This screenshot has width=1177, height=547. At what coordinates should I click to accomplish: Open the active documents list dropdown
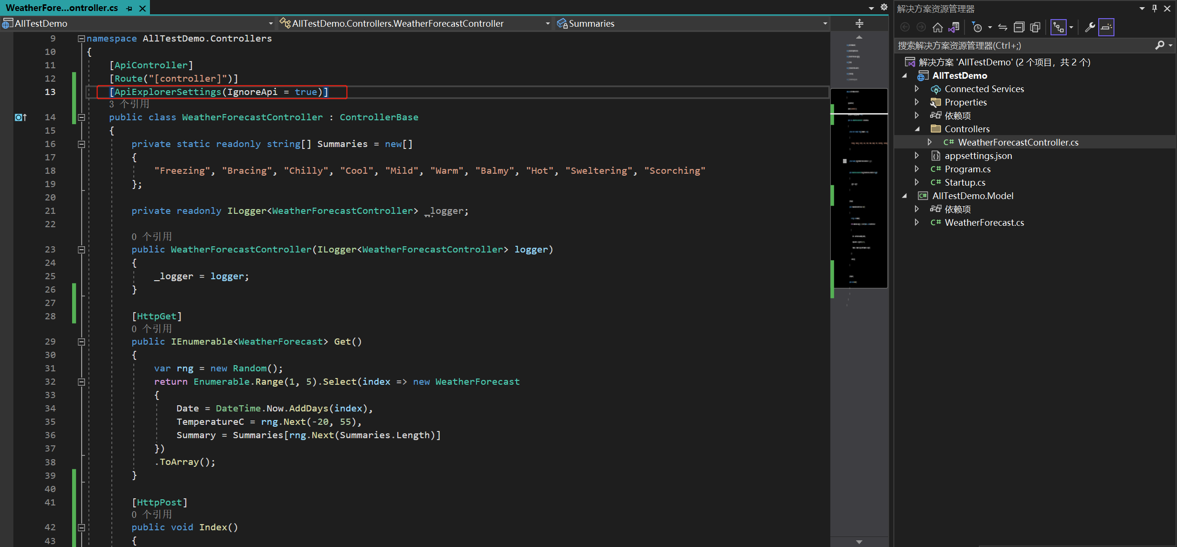click(x=871, y=8)
